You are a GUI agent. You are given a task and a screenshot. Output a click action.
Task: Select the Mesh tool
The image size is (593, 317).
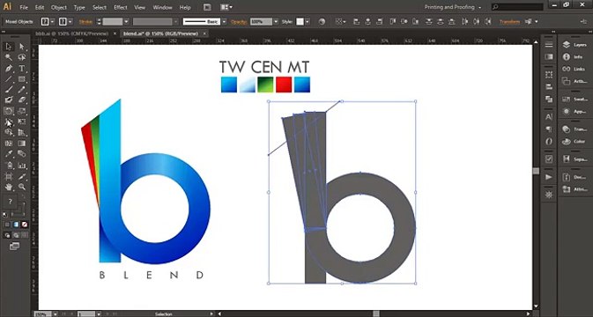[9, 144]
